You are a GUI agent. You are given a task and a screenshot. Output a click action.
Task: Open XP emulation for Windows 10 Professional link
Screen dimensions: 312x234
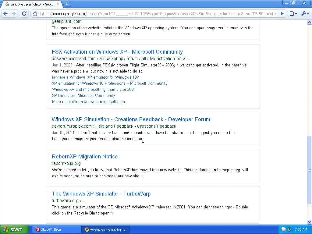[x=110, y=83]
